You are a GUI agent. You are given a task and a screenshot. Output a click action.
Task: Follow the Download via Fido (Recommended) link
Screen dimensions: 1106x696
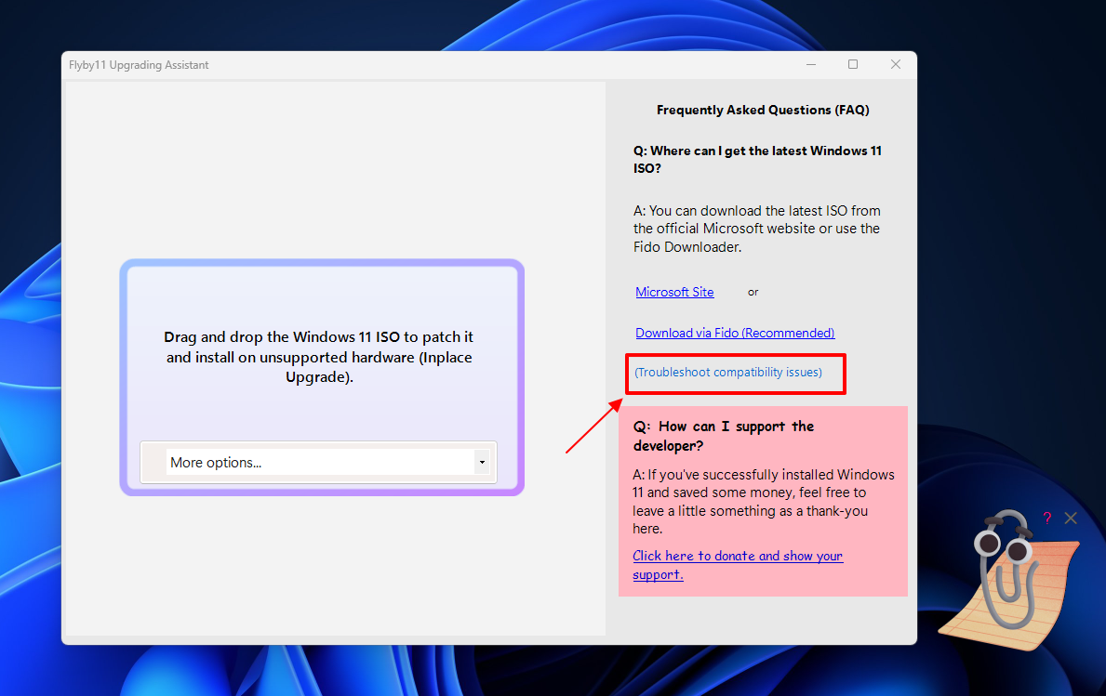click(x=735, y=333)
